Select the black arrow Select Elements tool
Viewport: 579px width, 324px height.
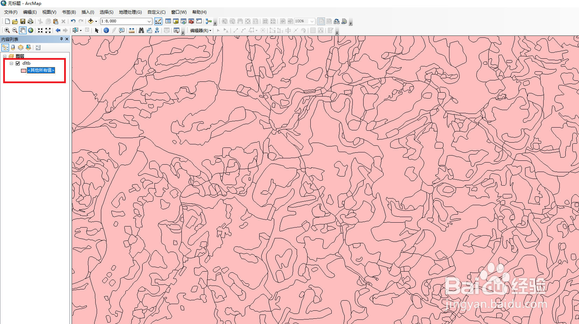97,30
